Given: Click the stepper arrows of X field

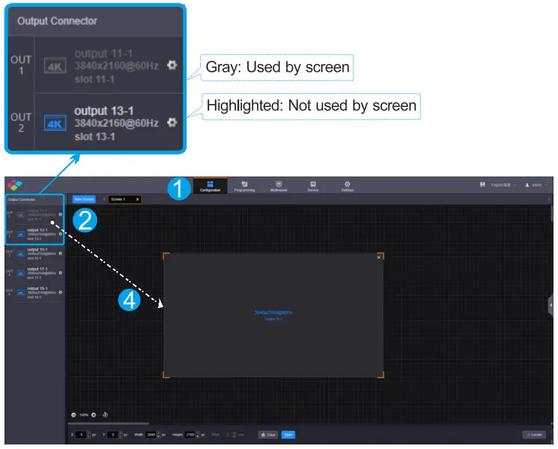Looking at the screenshot, I should pos(88,435).
